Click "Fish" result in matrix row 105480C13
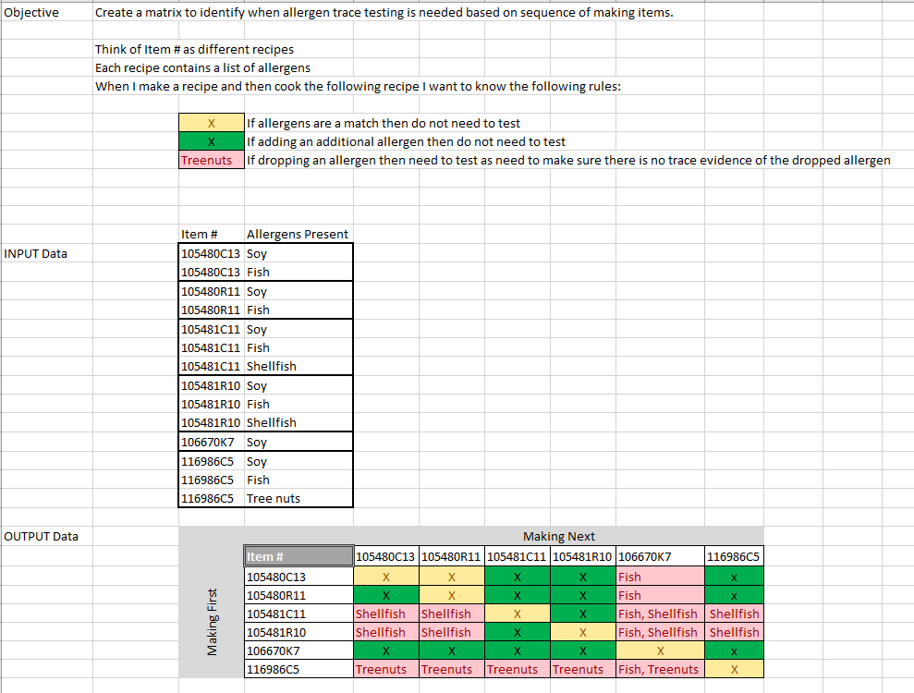The height and width of the screenshot is (693, 914). click(660, 577)
